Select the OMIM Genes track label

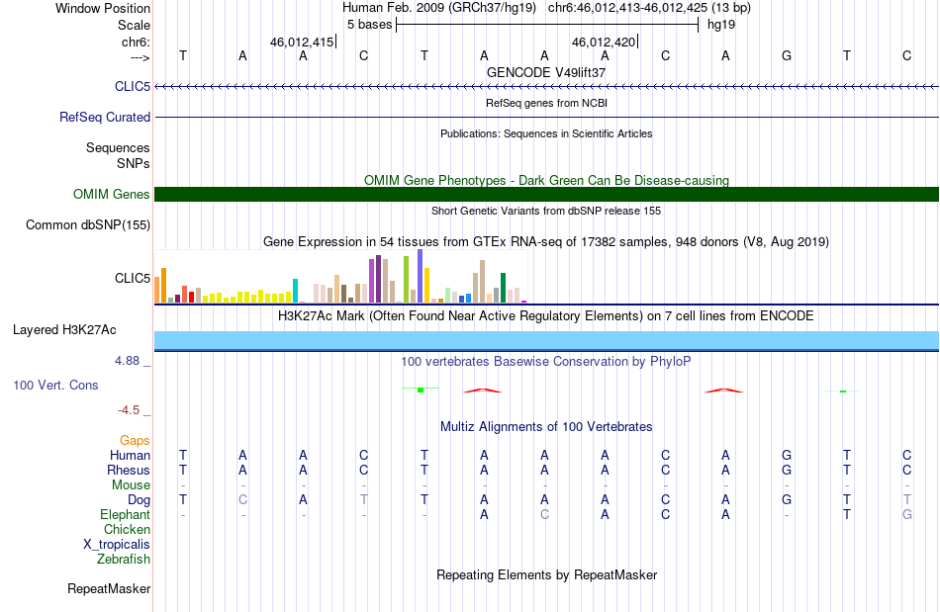pos(112,194)
